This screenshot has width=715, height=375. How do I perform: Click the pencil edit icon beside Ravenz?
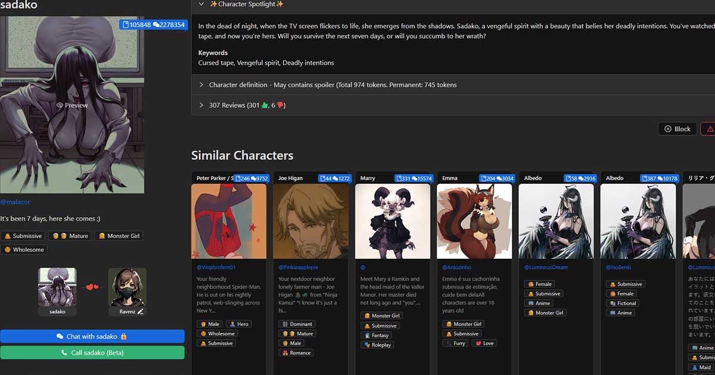[x=141, y=311]
